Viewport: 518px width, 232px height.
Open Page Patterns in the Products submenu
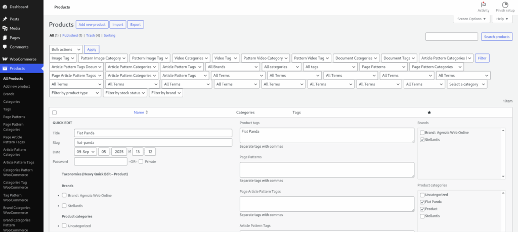pos(14,117)
